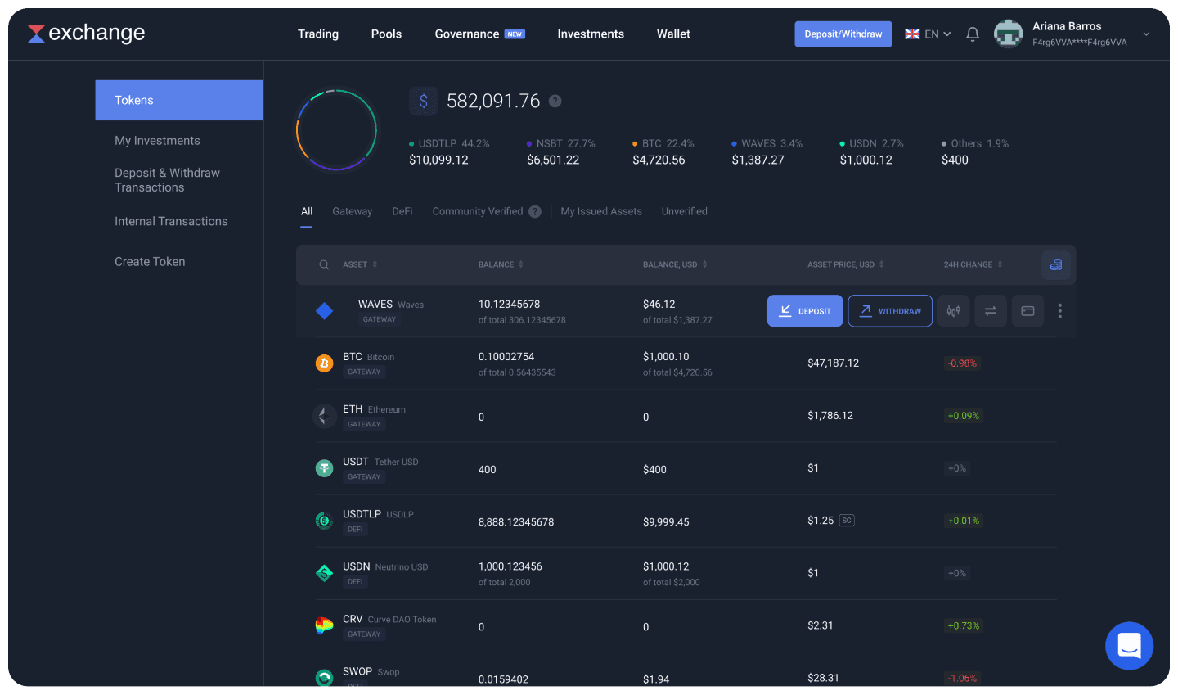Click the WAVES token diamond icon
Viewport: 1178px width, 695px height.
click(325, 311)
